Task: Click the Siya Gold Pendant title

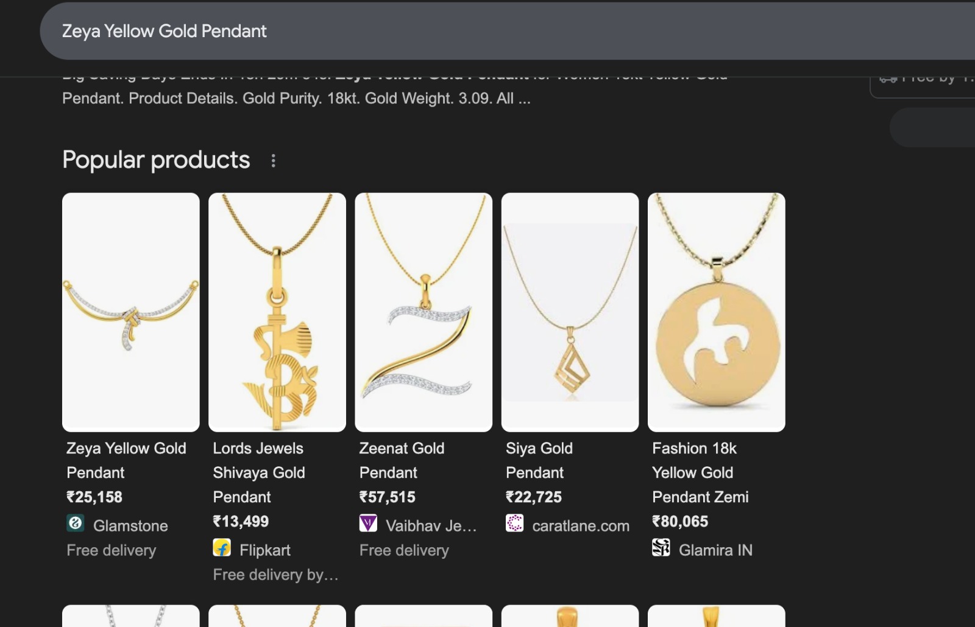Action: (x=539, y=460)
